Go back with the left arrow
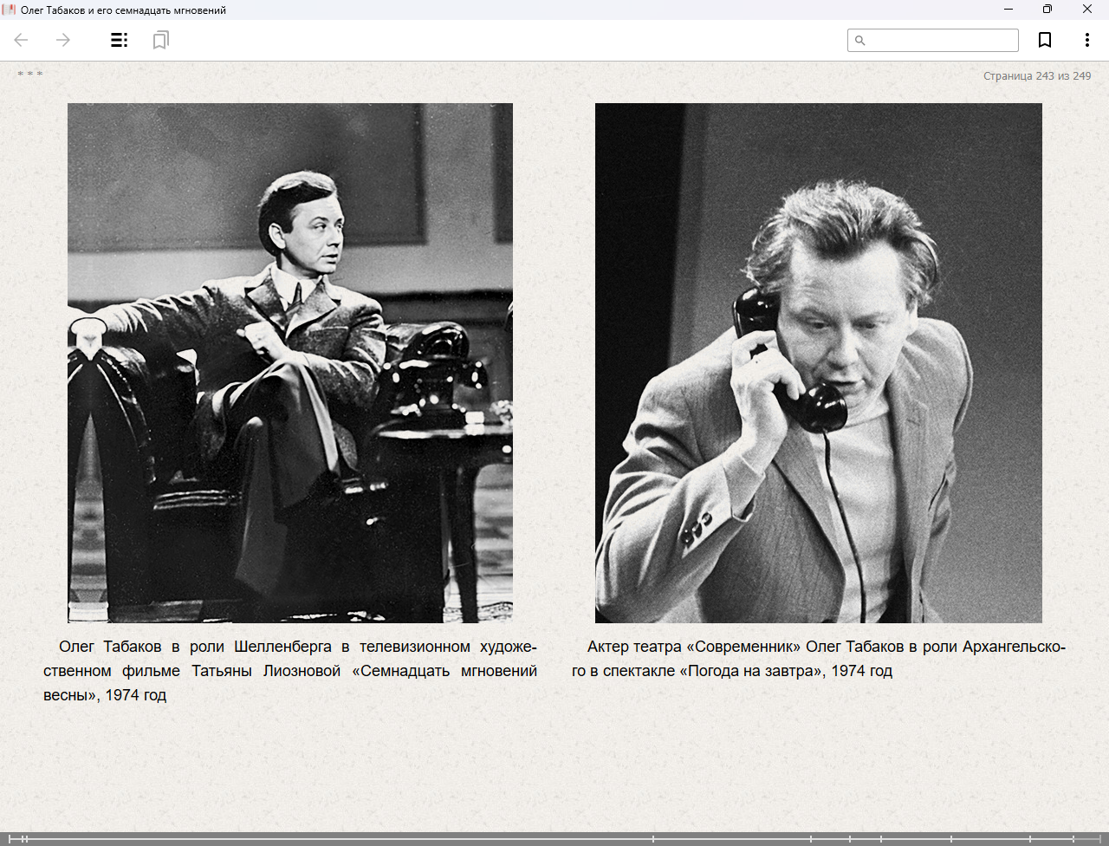 (22, 40)
